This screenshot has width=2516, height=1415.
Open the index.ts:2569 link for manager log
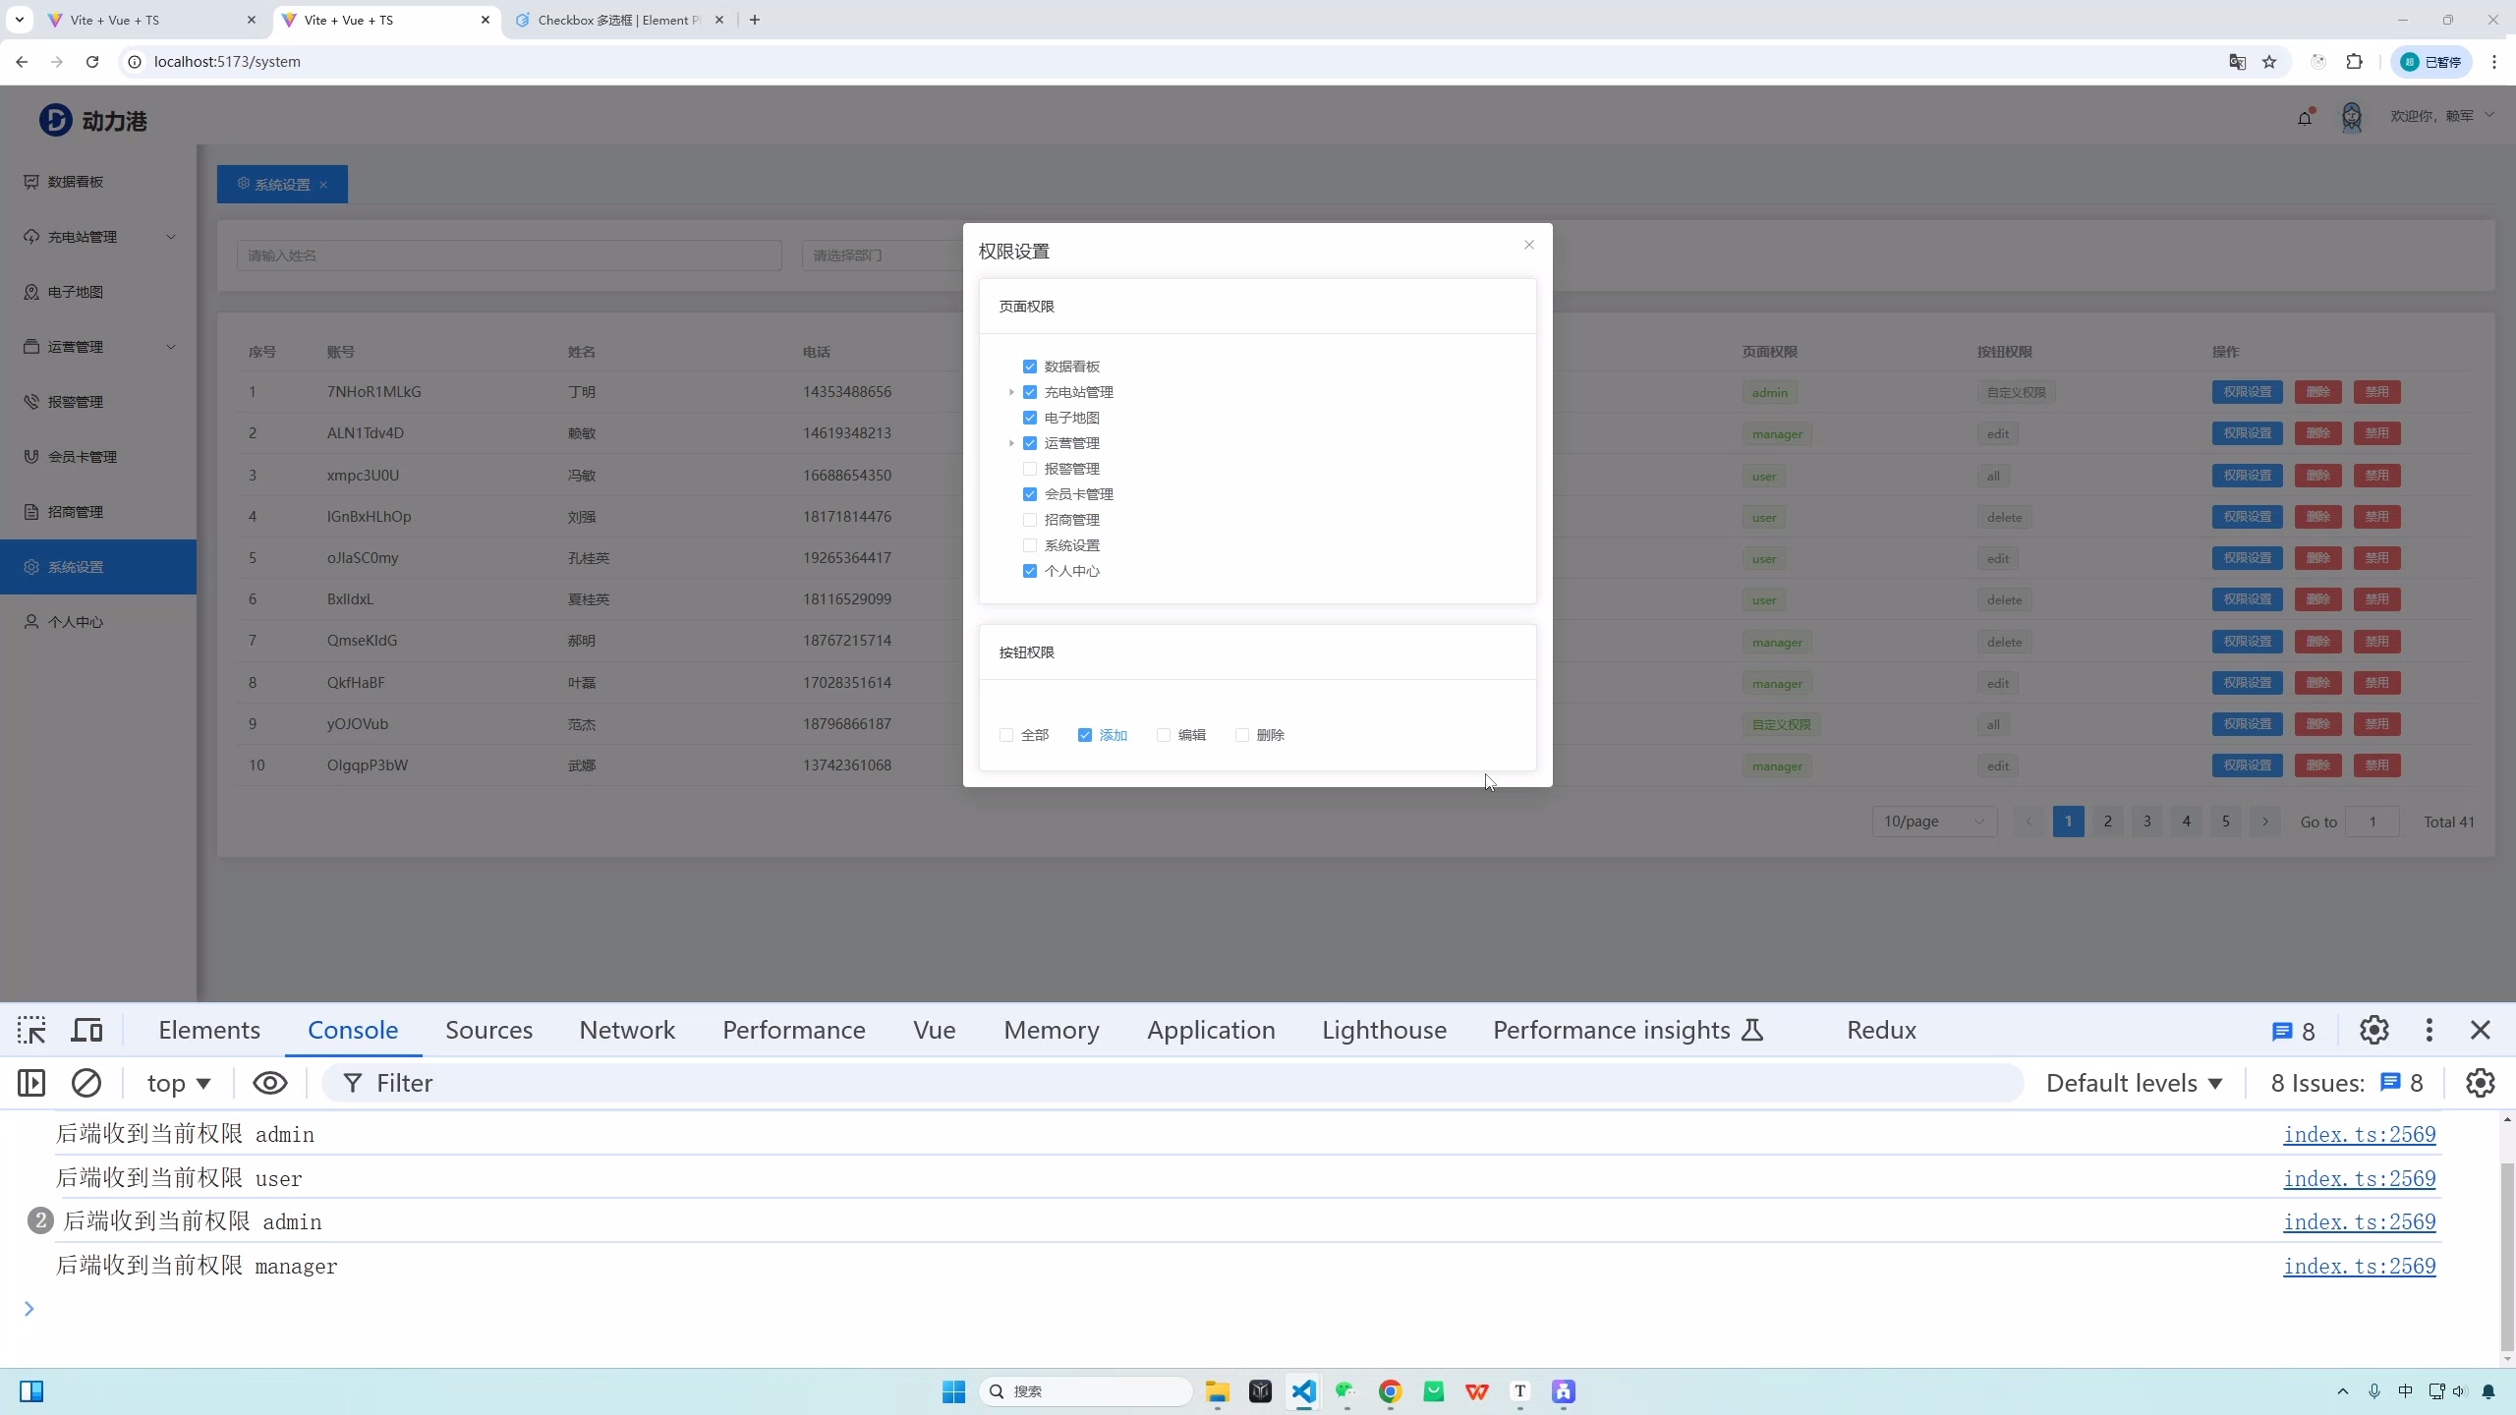coord(2359,1266)
